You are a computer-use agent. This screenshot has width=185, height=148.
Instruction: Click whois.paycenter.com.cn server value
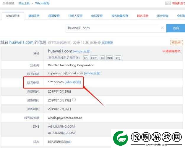(65, 118)
